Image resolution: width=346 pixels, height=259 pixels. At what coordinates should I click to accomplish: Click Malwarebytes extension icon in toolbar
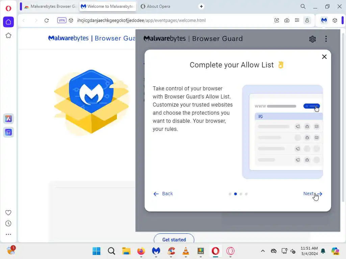pos(324,20)
